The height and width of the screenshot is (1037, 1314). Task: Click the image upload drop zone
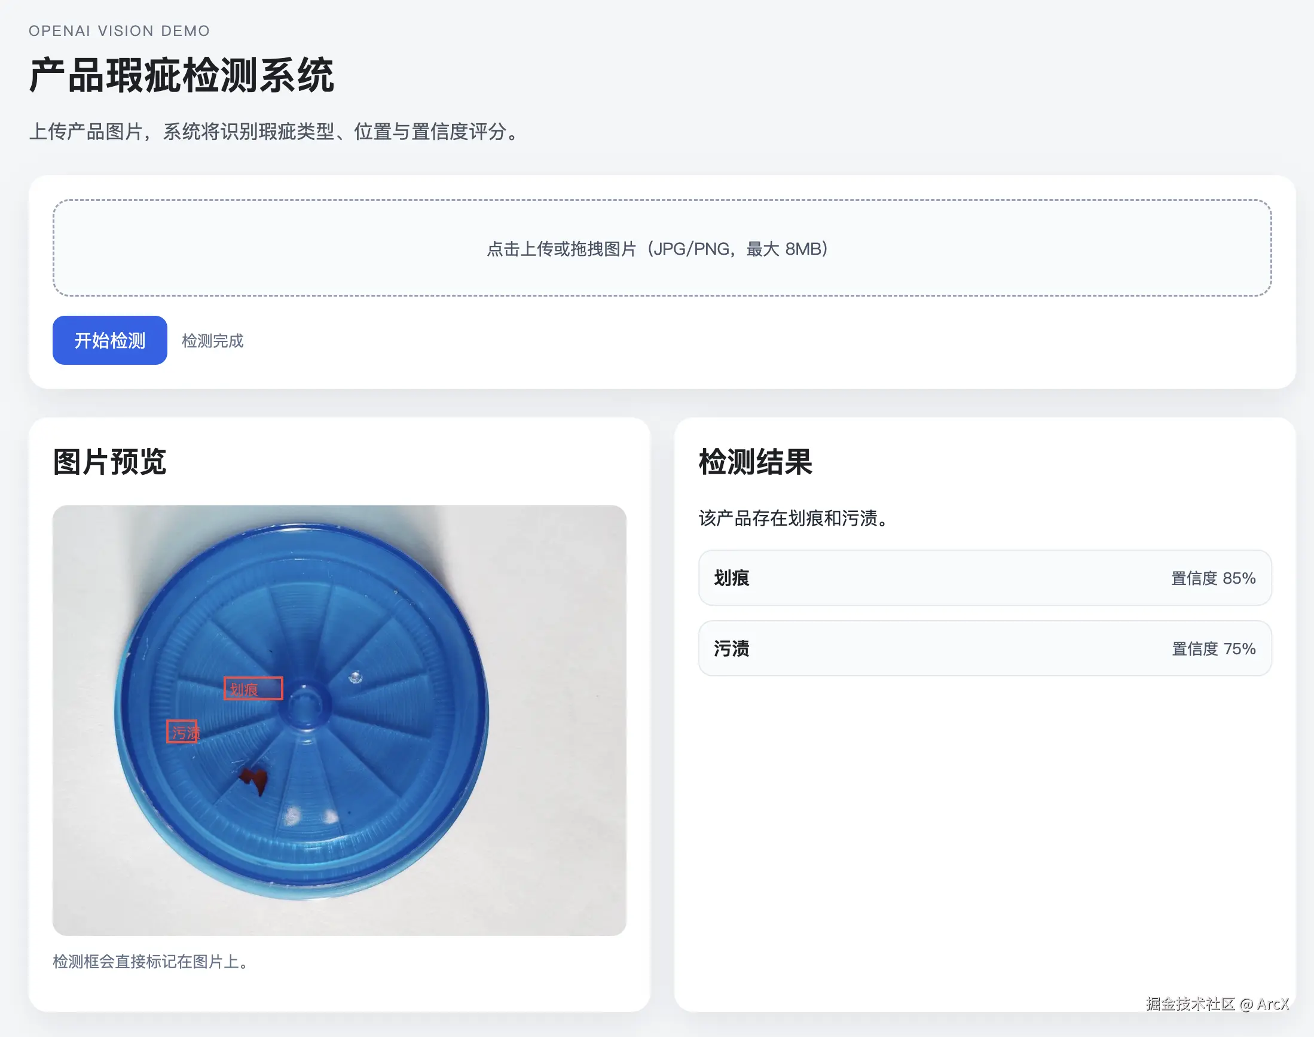(x=662, y=248)
